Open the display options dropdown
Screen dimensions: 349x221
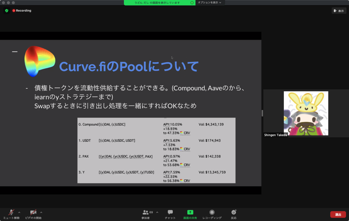(210, 3)
